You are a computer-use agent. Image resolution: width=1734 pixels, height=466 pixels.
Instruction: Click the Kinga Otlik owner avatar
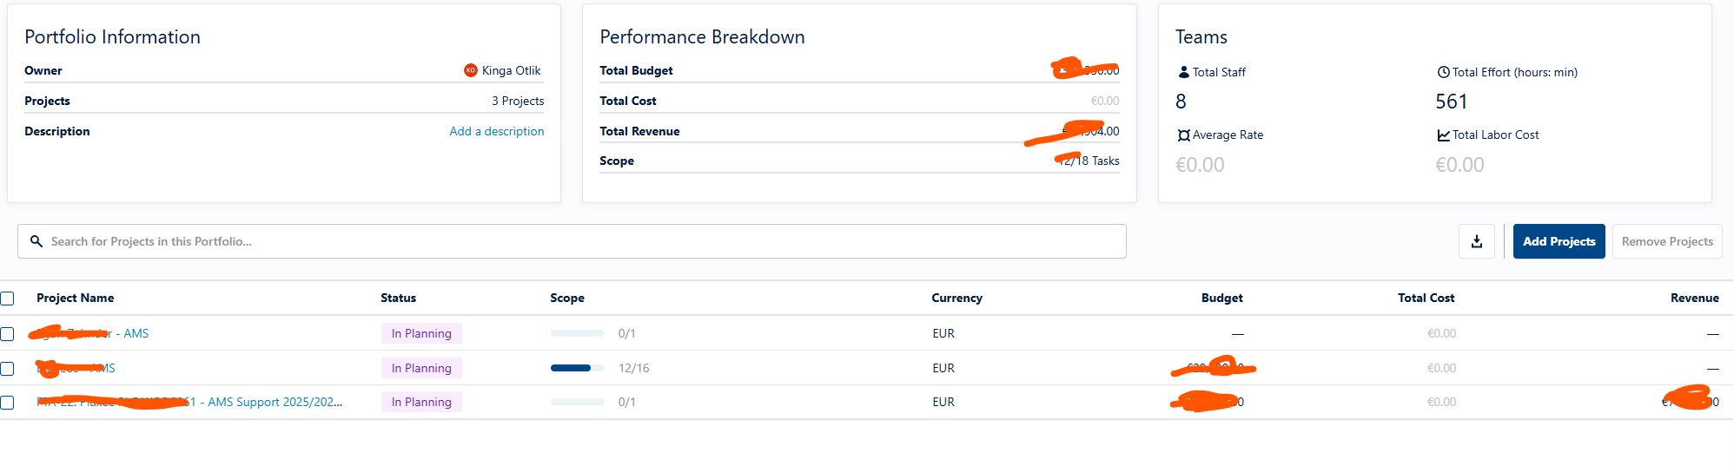pyautogui.click(x=471, y=70)
